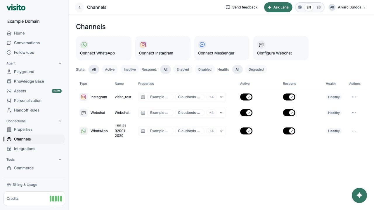Click the Personalization sliders icon
This screenshot has width=374, height=210.
[x=9, y=101]
